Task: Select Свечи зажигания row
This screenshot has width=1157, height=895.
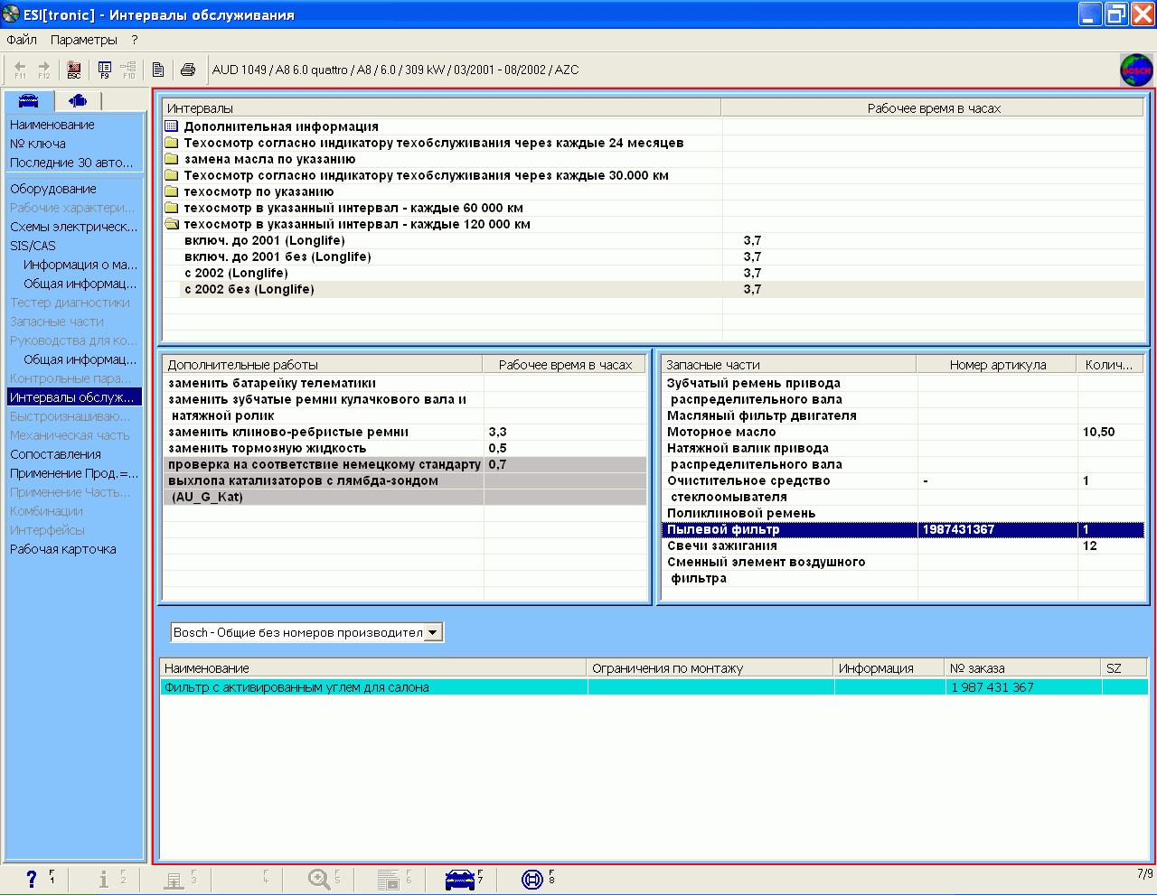Action: click(x=903, y=545)
